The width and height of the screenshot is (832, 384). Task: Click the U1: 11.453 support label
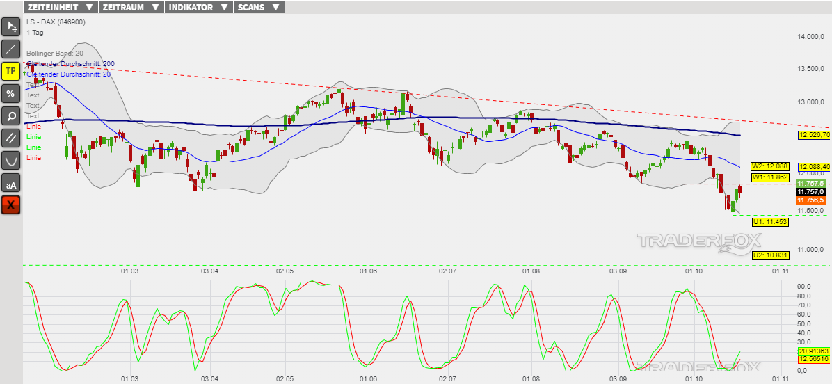(771, 222)
